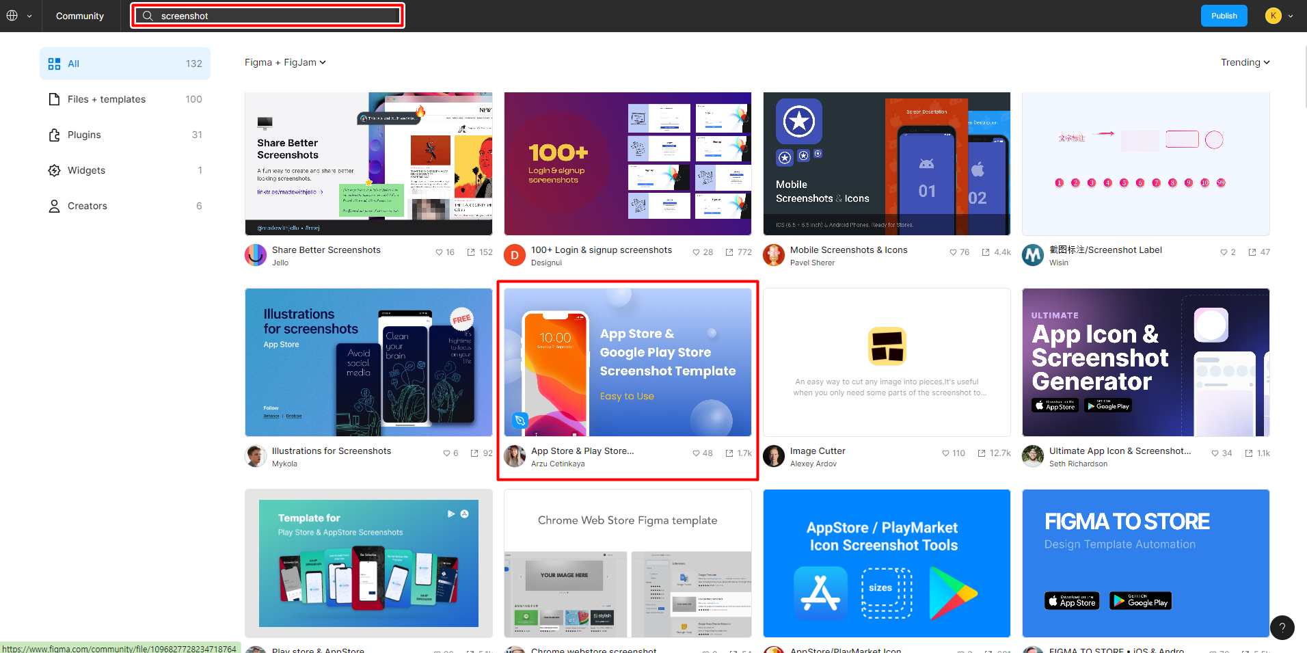Focus the search field containing 'screenshot'
The image size is (1307, 653).
click(268, 16)
